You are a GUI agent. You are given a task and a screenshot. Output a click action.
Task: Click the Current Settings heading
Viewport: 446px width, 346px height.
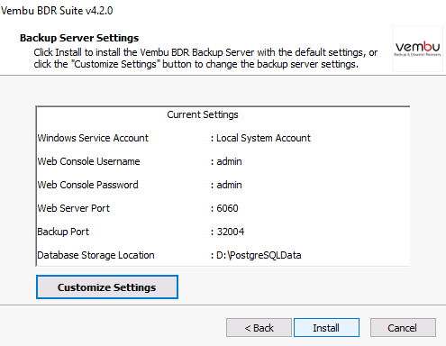pyautogui.click(x=203, y=114)
